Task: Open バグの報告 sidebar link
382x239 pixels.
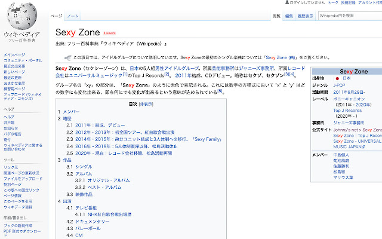Action: point(13,134)
